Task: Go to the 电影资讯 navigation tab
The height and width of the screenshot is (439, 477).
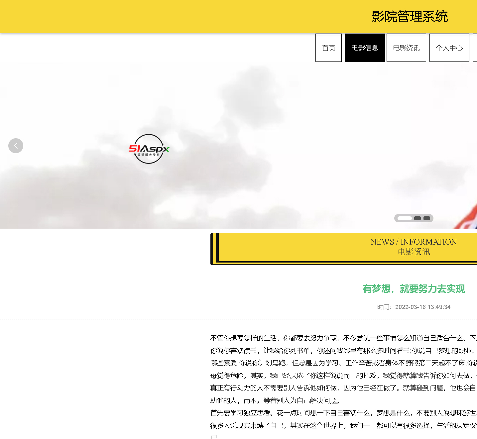Action: coord(406,48)
